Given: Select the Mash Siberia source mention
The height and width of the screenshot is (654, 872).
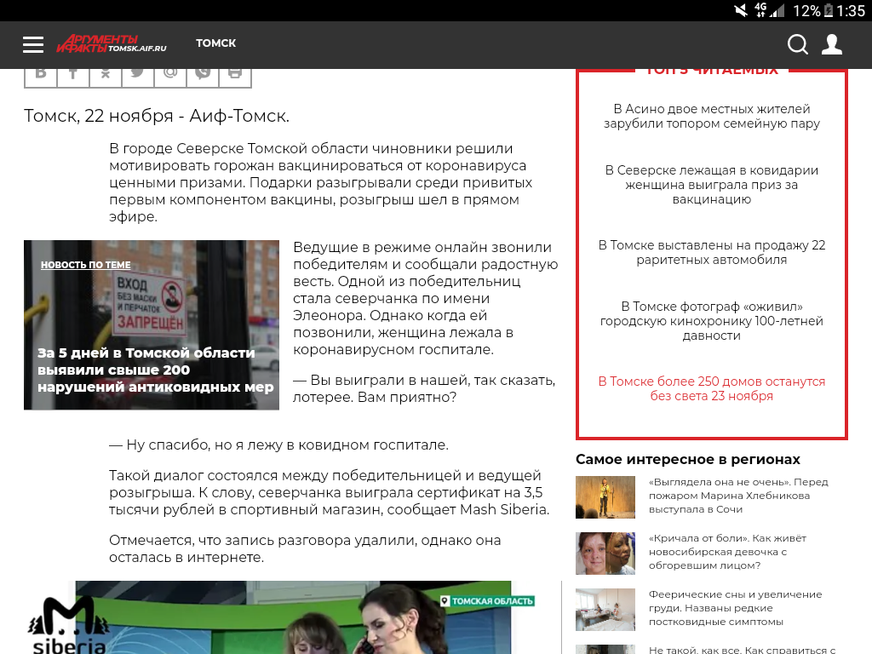Looking at the screenshot, I should (502, 509).
